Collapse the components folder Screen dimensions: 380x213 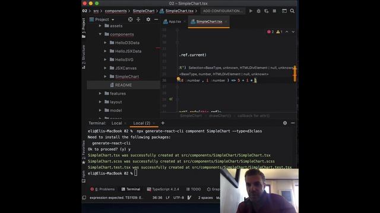tap(100, 34)
